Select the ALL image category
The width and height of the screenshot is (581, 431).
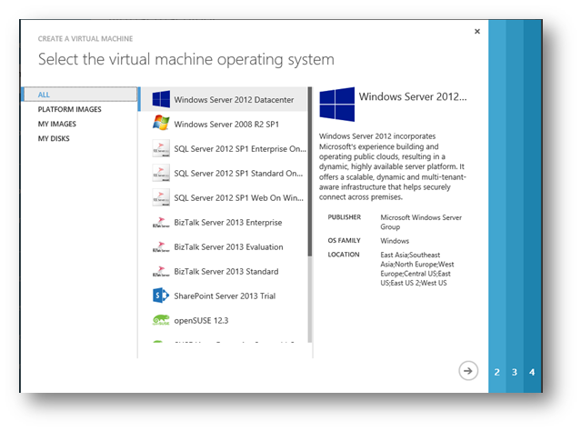[x=80, y=95]
